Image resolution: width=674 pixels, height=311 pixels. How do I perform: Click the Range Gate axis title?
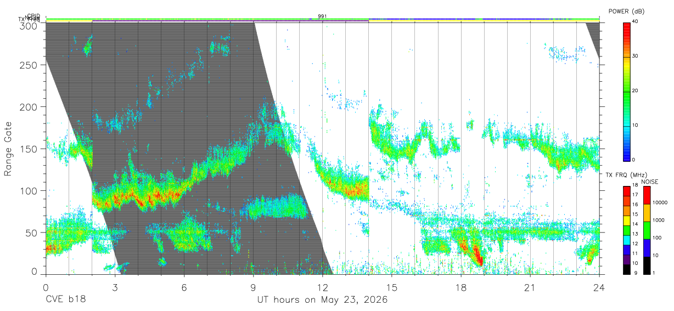(x=9, y=149)
